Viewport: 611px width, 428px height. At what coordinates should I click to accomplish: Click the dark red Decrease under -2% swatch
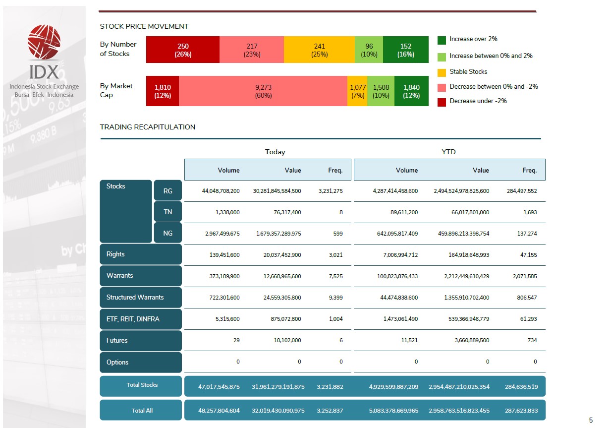(x=442, y=102)
